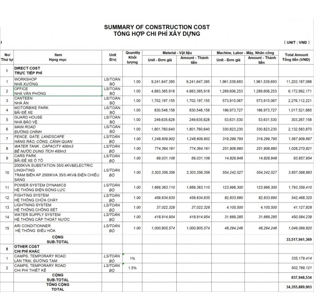Select direct cost sub-total 33,517,941,369
The width and height of the screenshot is (314, 293).
[296, 240]
